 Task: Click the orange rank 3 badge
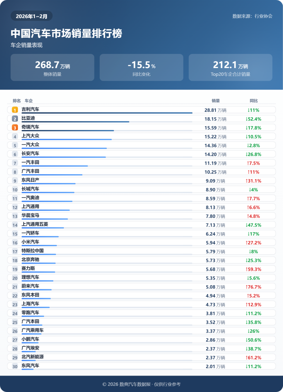coord(15,128)
